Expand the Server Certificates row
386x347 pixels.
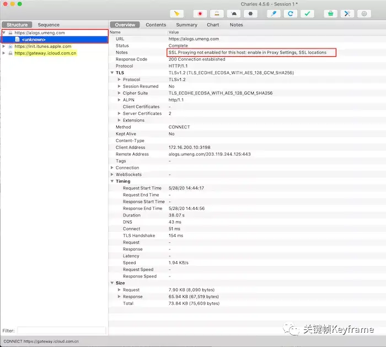[119, 113]
